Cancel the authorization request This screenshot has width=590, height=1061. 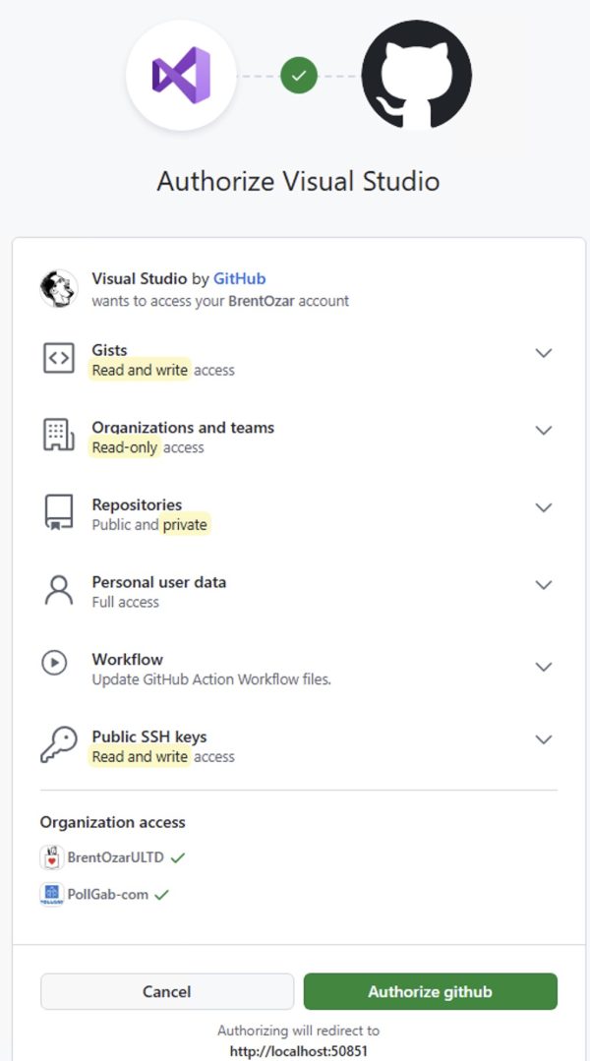167,991
